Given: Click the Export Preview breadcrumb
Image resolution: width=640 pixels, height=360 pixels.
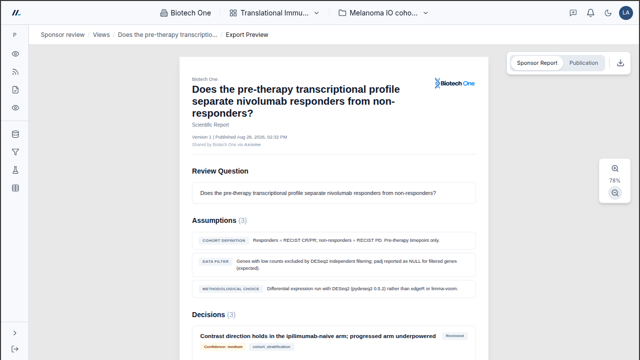Looking at the screenshot, I should [x=247, y=35].
